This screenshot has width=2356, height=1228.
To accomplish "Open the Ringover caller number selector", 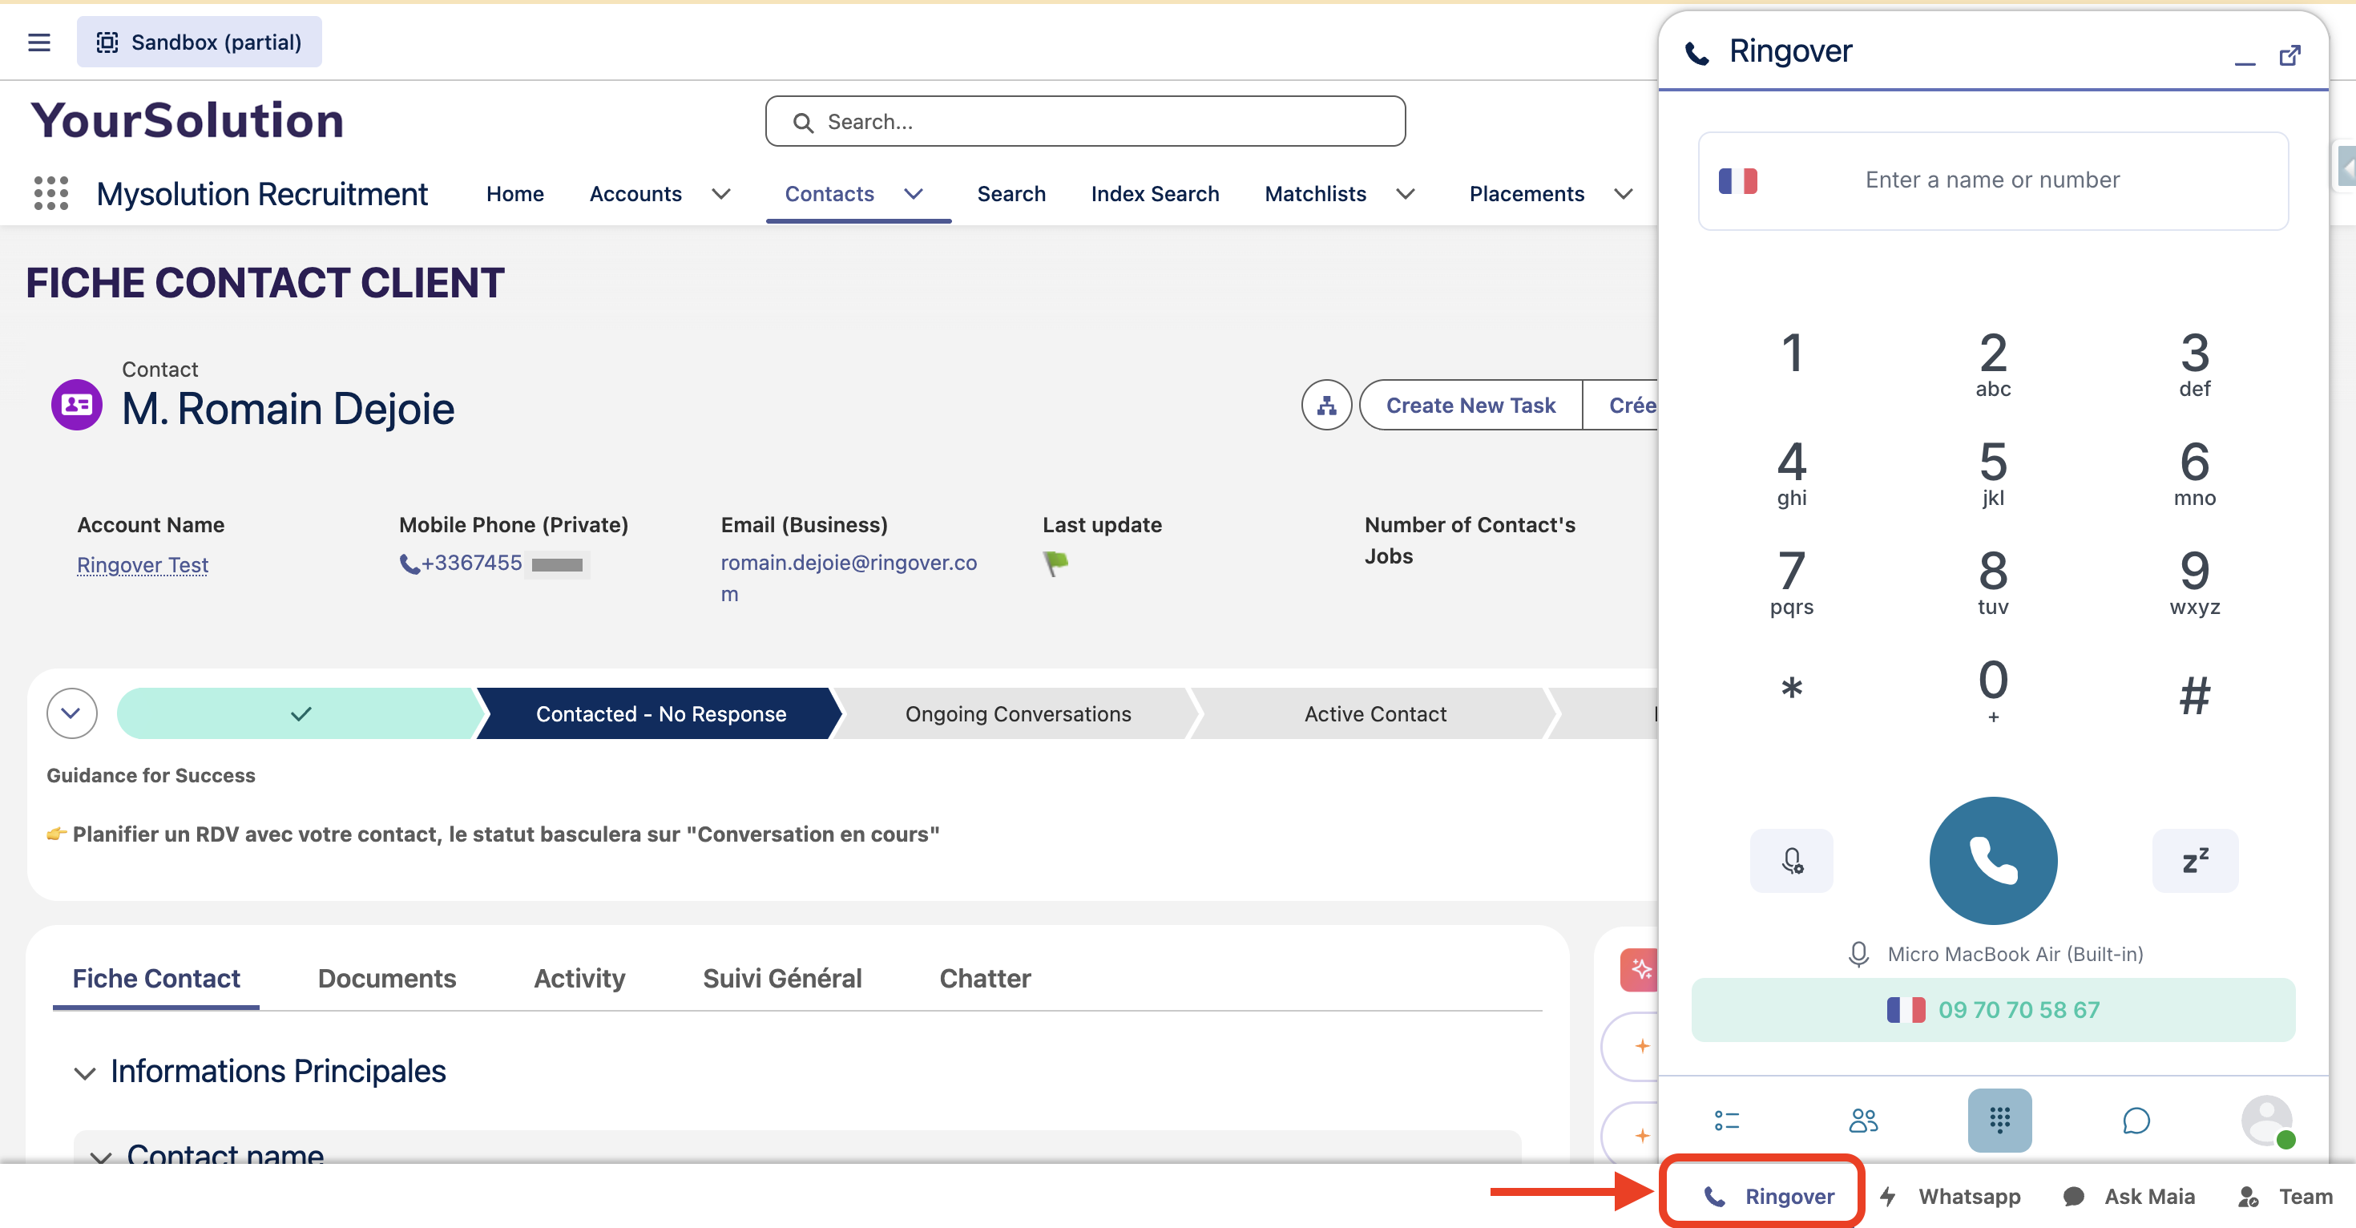I will tap(1993, 1009).
